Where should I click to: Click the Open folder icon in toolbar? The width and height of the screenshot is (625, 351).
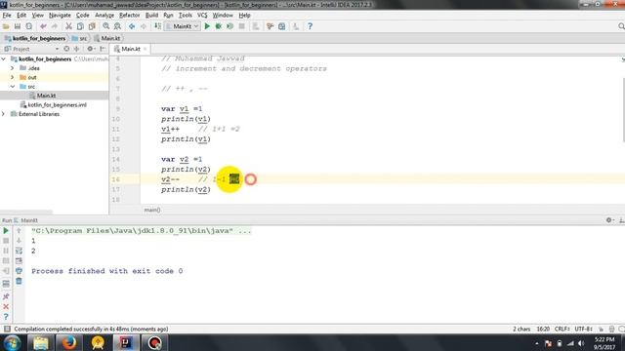(6, 26)
